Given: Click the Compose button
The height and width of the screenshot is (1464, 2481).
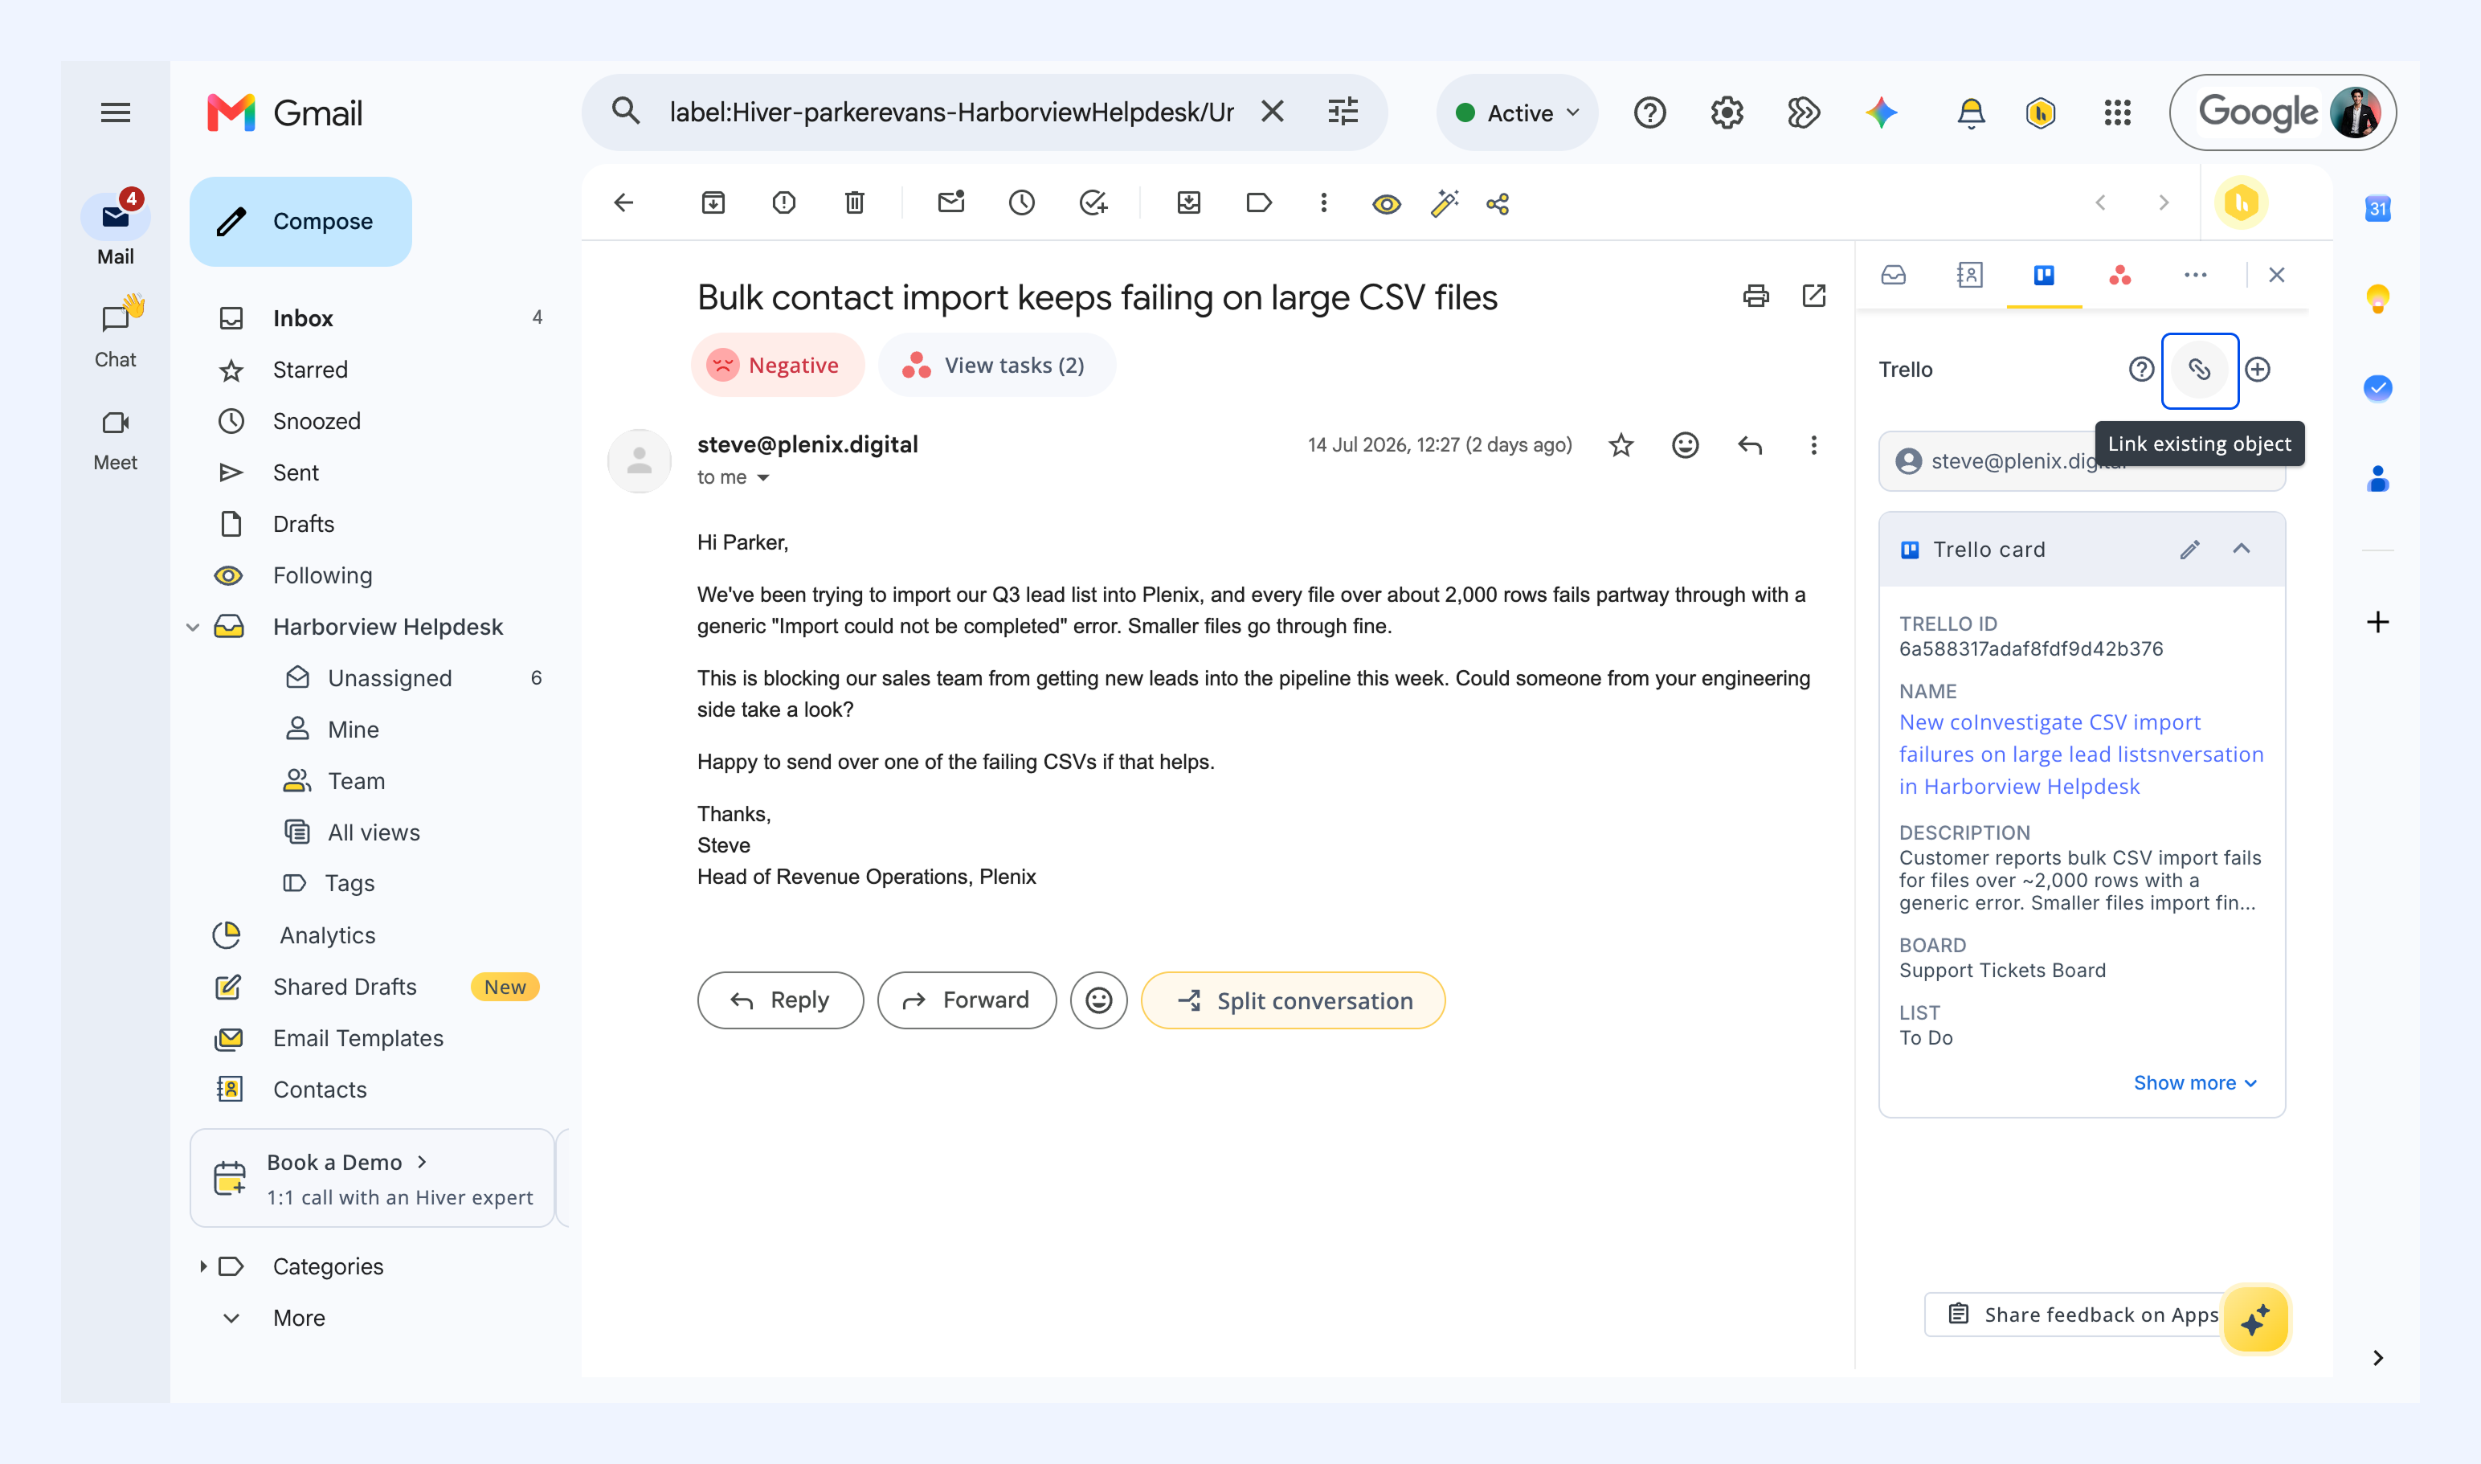Looking at the screenshot, I should pyautogui.click(x=300, y=222).
